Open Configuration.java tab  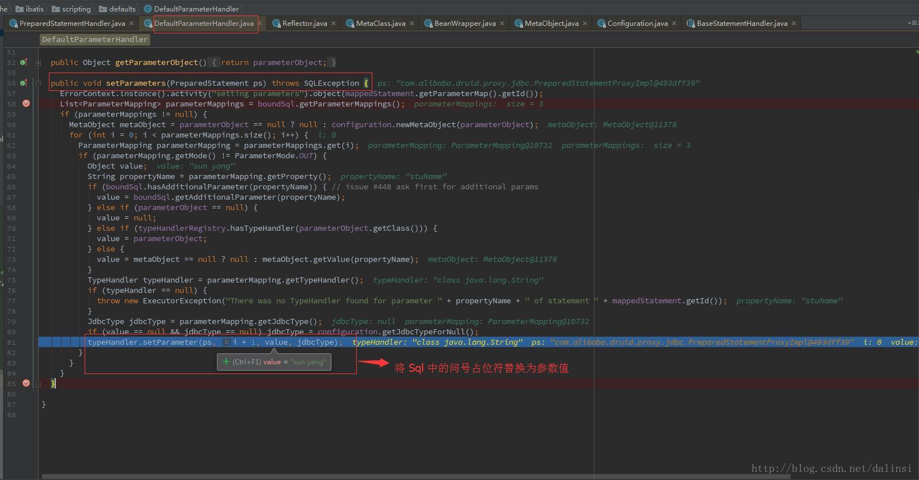[638, 24]
